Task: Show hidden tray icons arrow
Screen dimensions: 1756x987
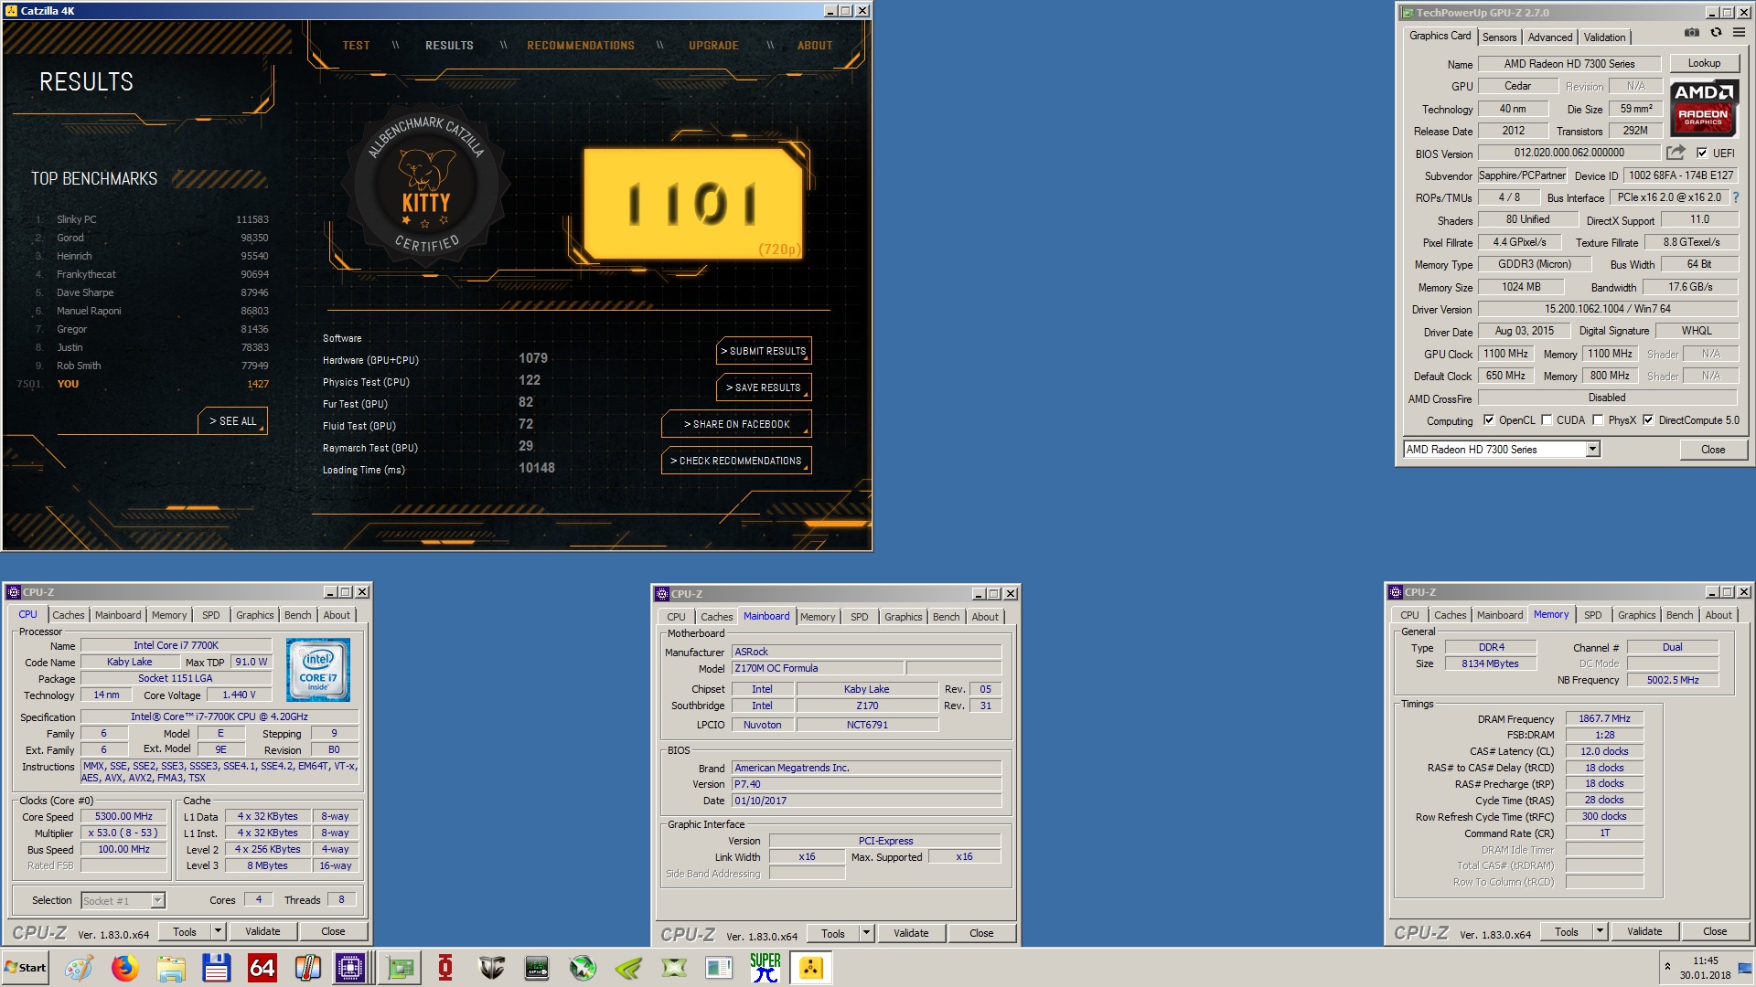Action: 1667,967
